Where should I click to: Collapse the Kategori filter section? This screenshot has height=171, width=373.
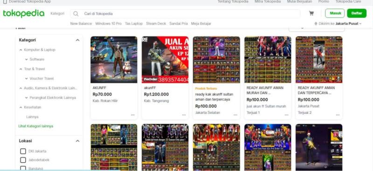tap(77, 40)
